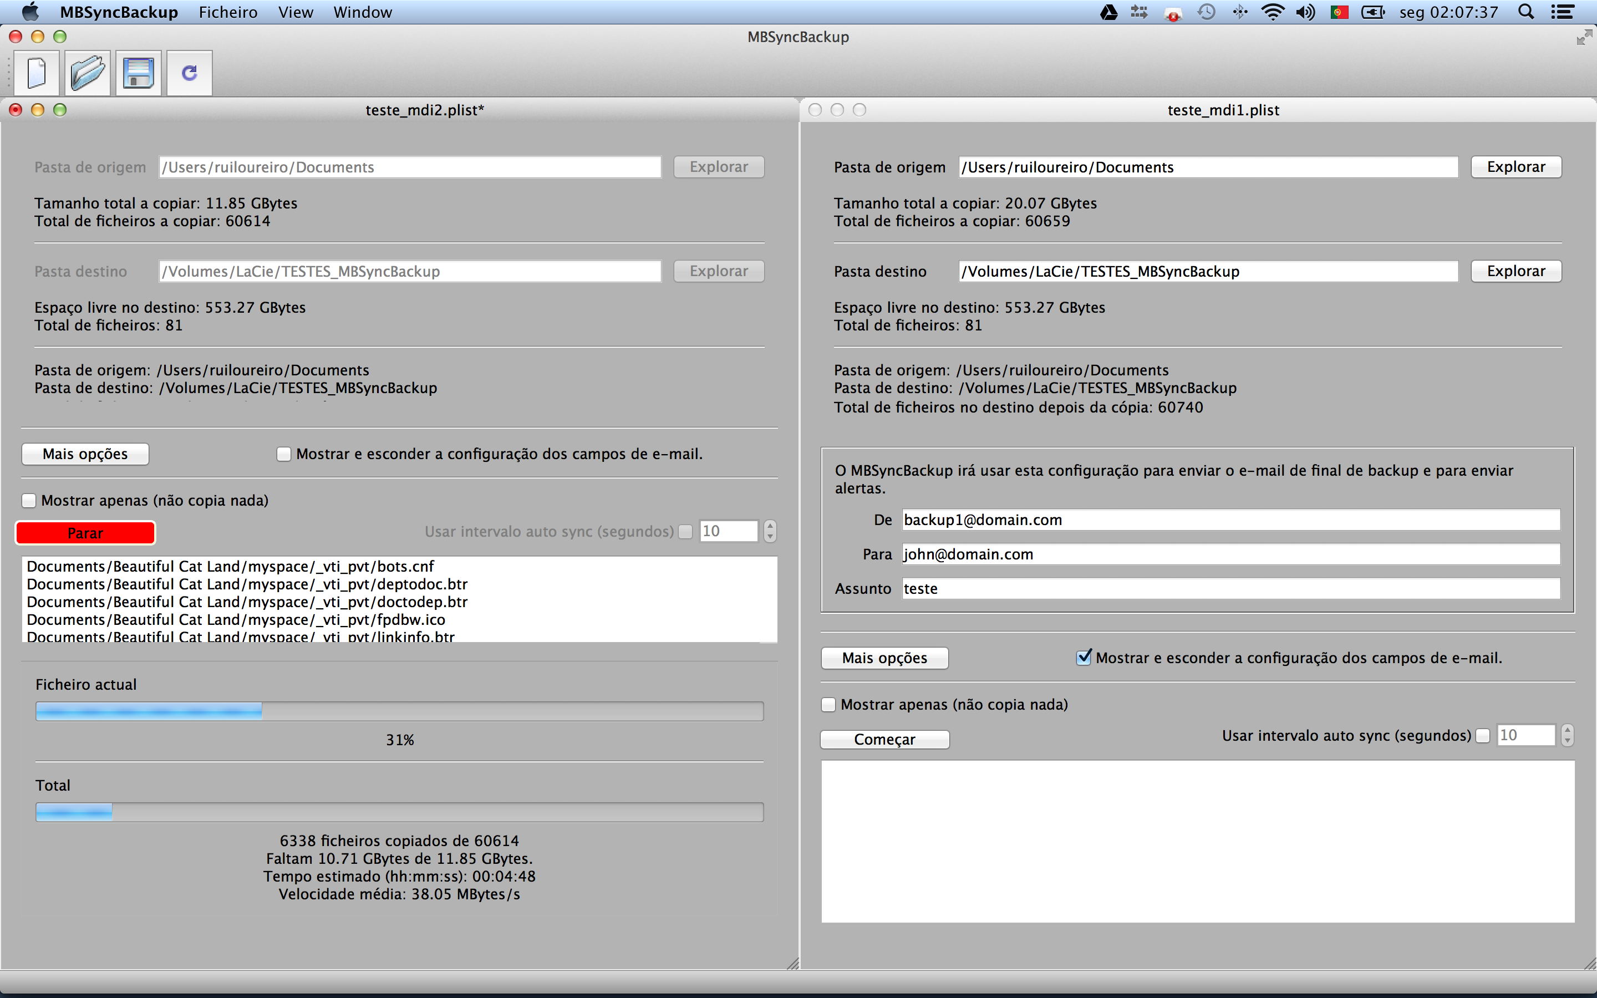Click the Open folder toolbar icon
The width and height of the screenshot is (1597, 998).
tap(88, 73)
